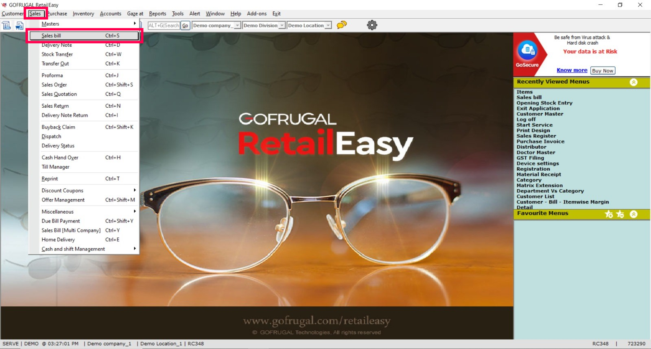This screenshot has height=349, width=651.
Task: Open the chat bubbles icon in toolbar
Action: click(342, 25)
